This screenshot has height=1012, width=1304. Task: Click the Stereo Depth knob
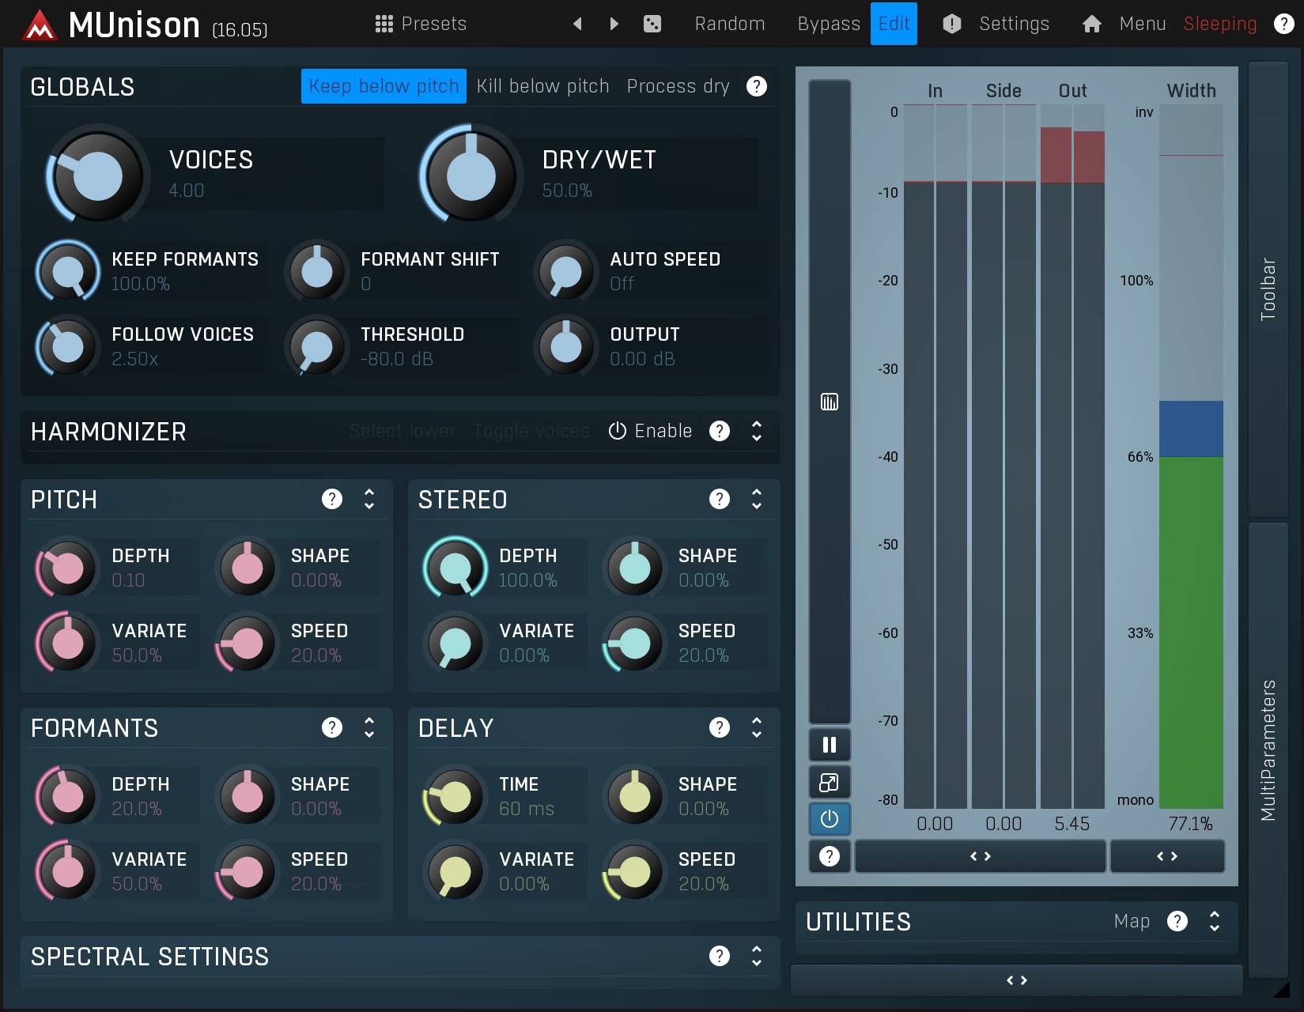tap(455, 568)
